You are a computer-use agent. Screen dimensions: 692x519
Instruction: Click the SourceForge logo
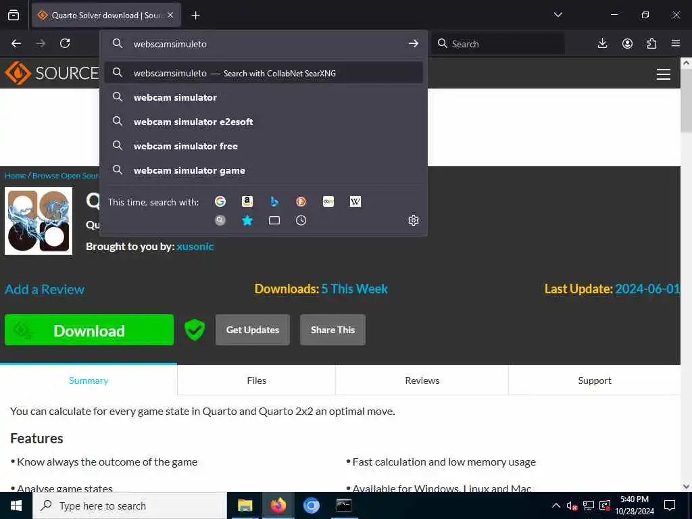tap(51, 73)
